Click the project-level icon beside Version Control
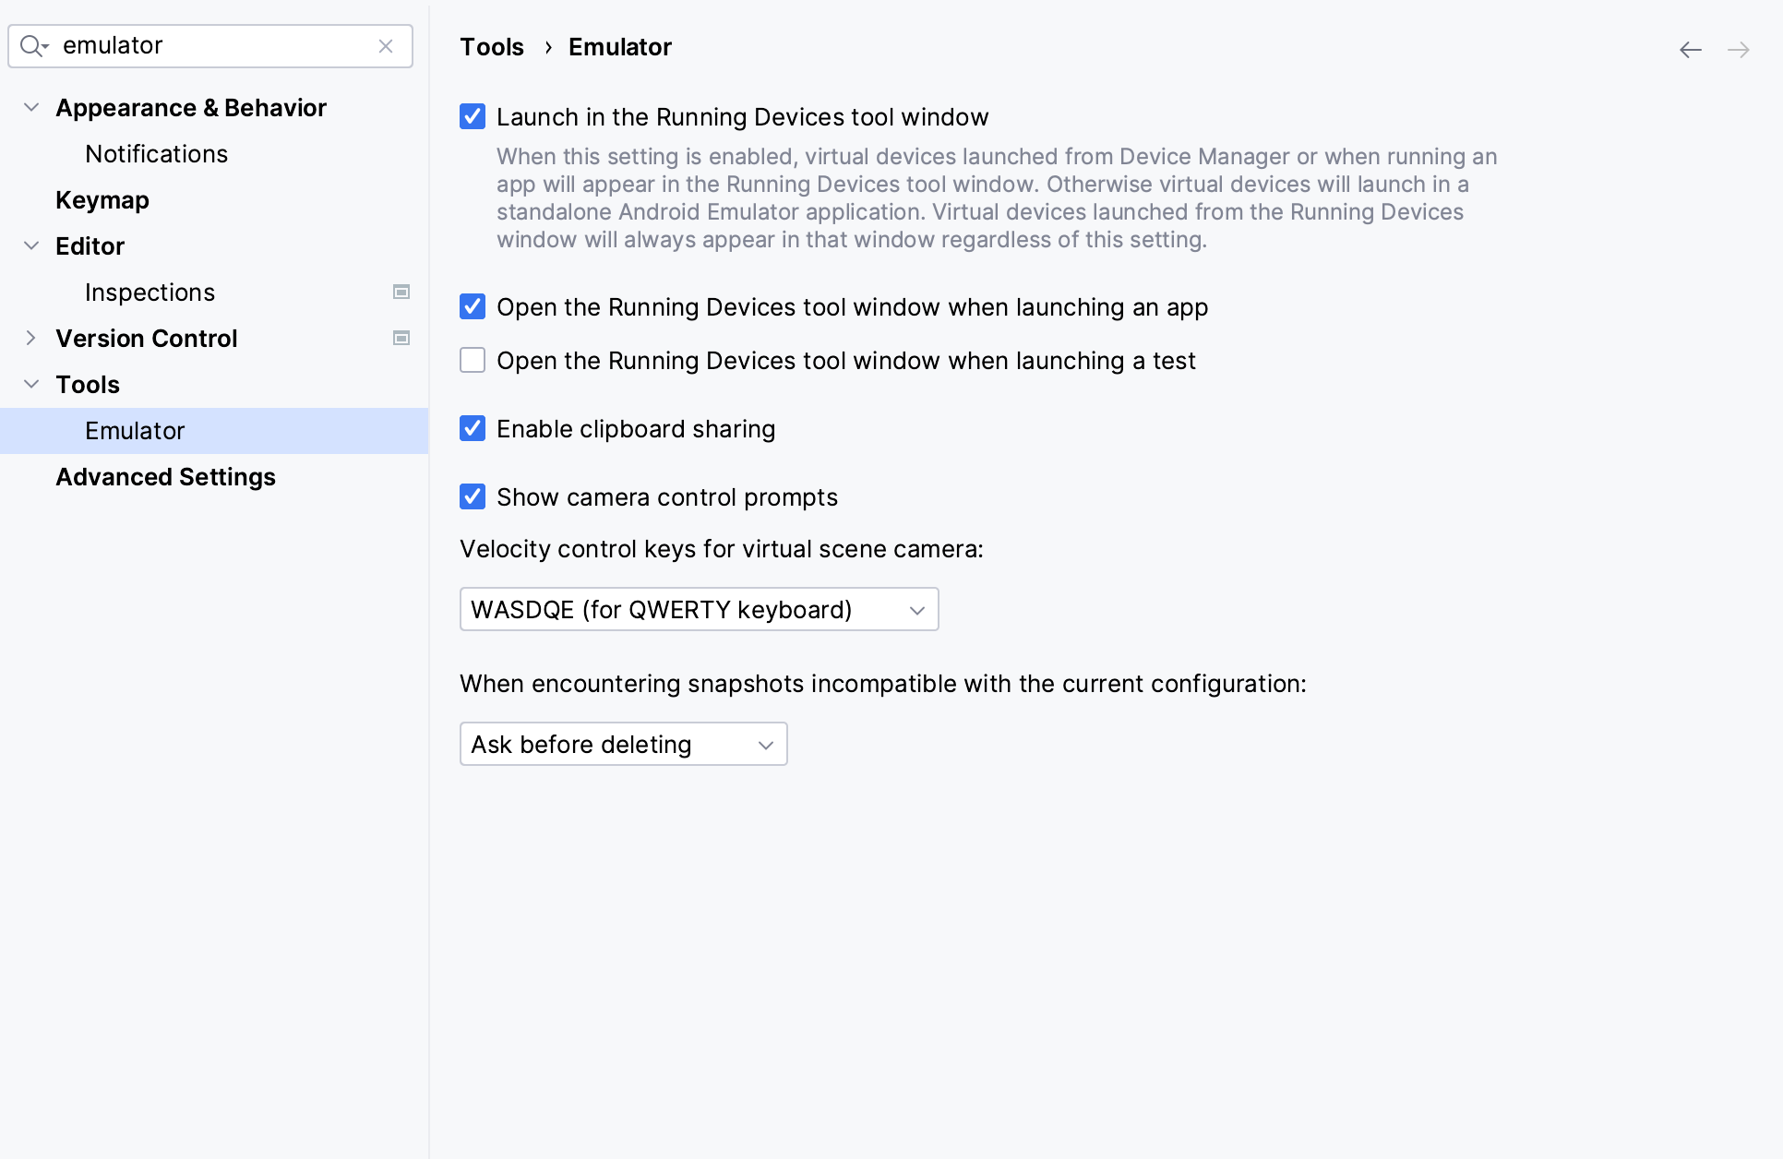The image size is (1783, 1159). 401,338
